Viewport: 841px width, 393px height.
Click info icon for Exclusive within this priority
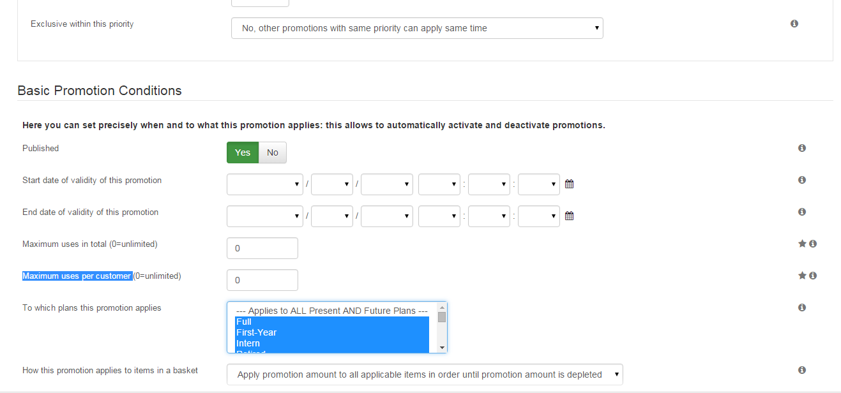pyautogui.click(x=794, y=24)
